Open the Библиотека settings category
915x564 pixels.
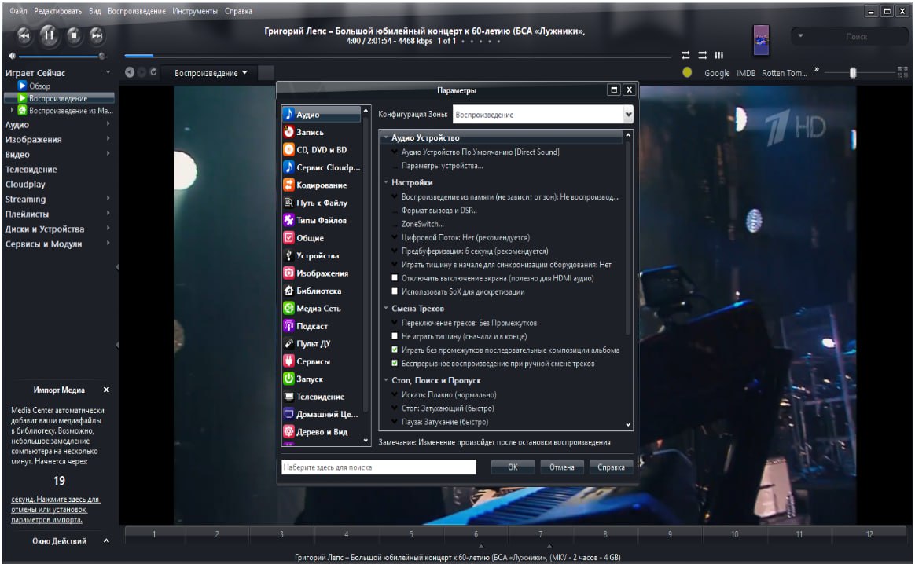click(318, 291)
